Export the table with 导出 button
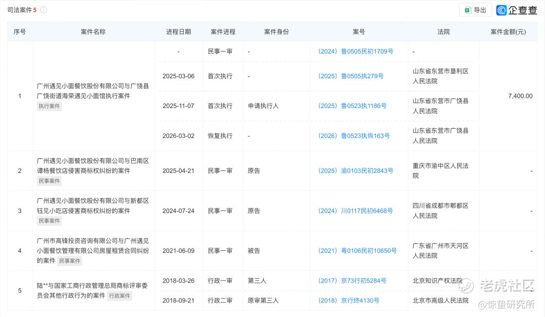 (475, 10)
